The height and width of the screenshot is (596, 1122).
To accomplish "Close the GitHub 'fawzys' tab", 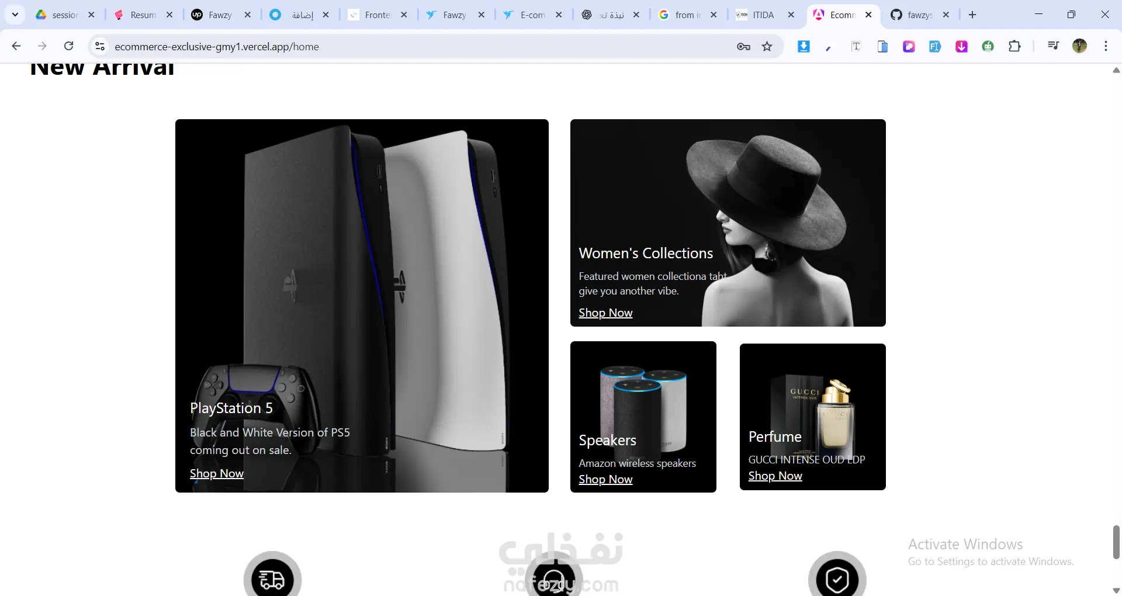I will (x=946, y=15).
